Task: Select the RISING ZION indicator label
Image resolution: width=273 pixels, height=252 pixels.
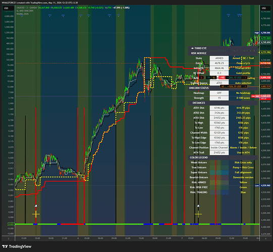Action: (x=23, y=14)
